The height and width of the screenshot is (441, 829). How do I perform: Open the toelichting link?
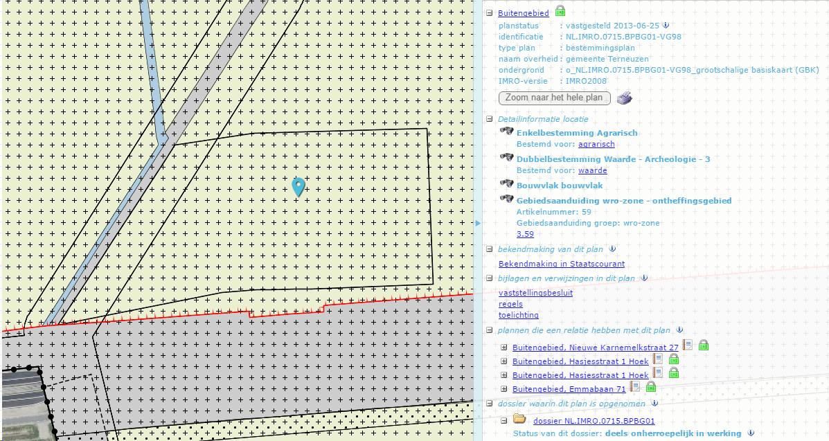(x=519, y=314)
